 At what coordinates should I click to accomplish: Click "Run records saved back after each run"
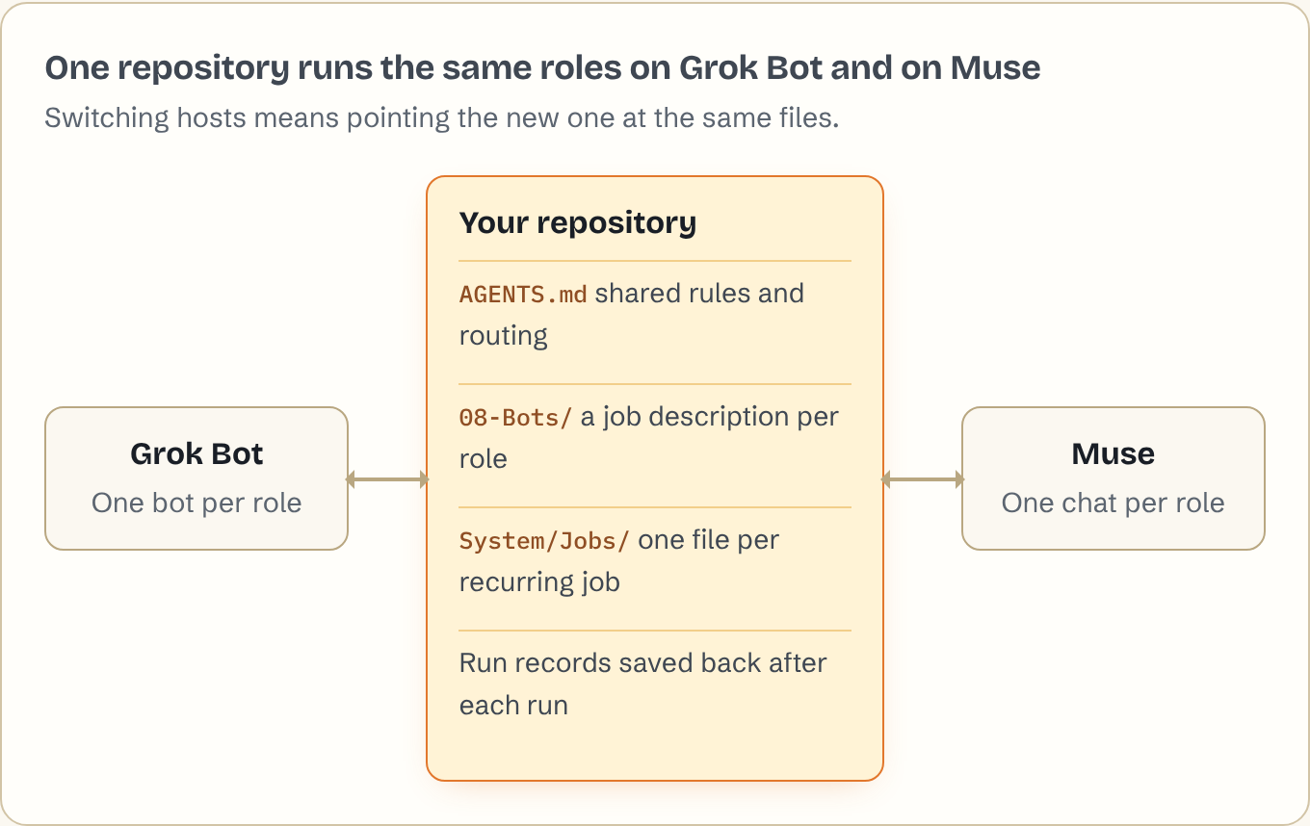point(643,684)
